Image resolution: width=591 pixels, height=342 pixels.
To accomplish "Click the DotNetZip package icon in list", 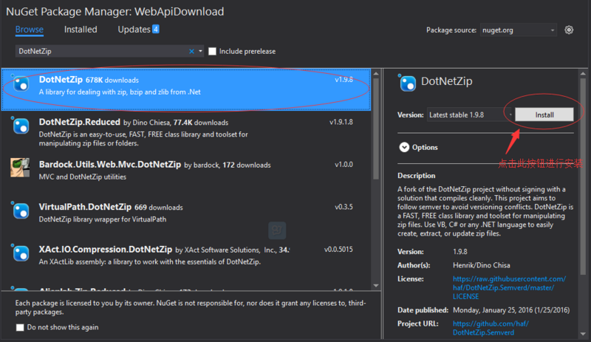I will (21, 83).
